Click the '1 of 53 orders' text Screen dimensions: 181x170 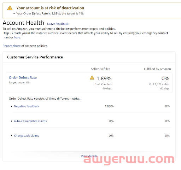(103, 84)
